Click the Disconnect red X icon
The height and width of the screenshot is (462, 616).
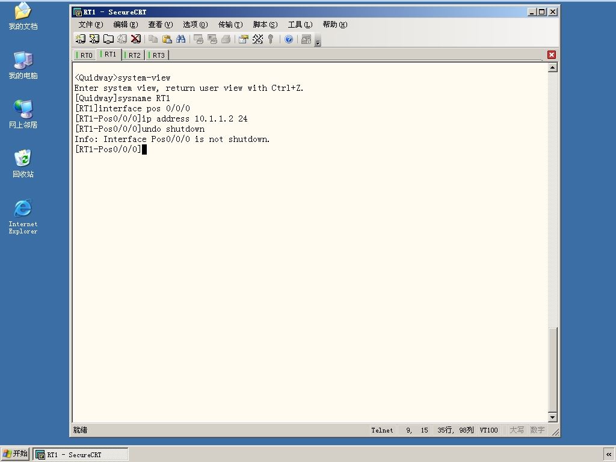click(136, 39)
